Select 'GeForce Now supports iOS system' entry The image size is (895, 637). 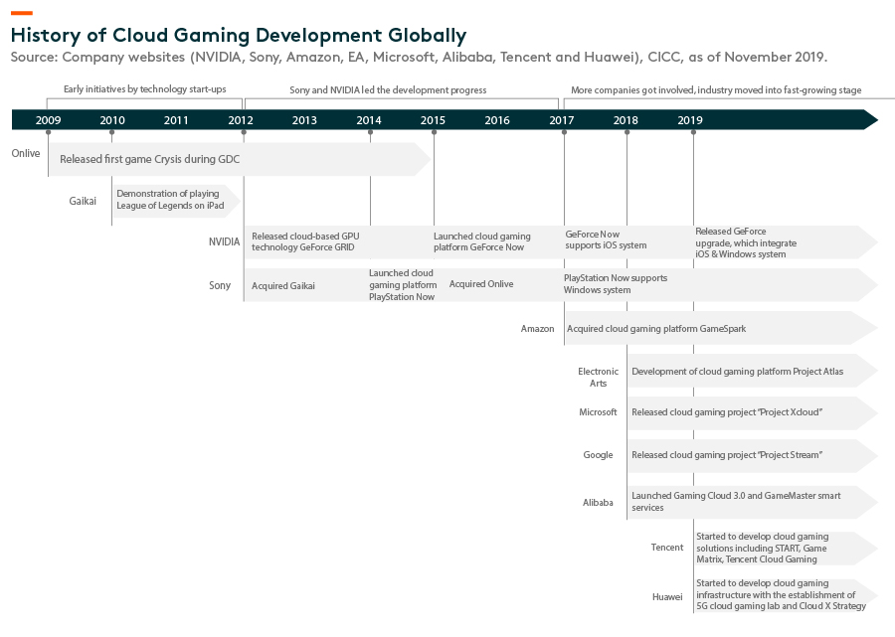coord(606,239)
